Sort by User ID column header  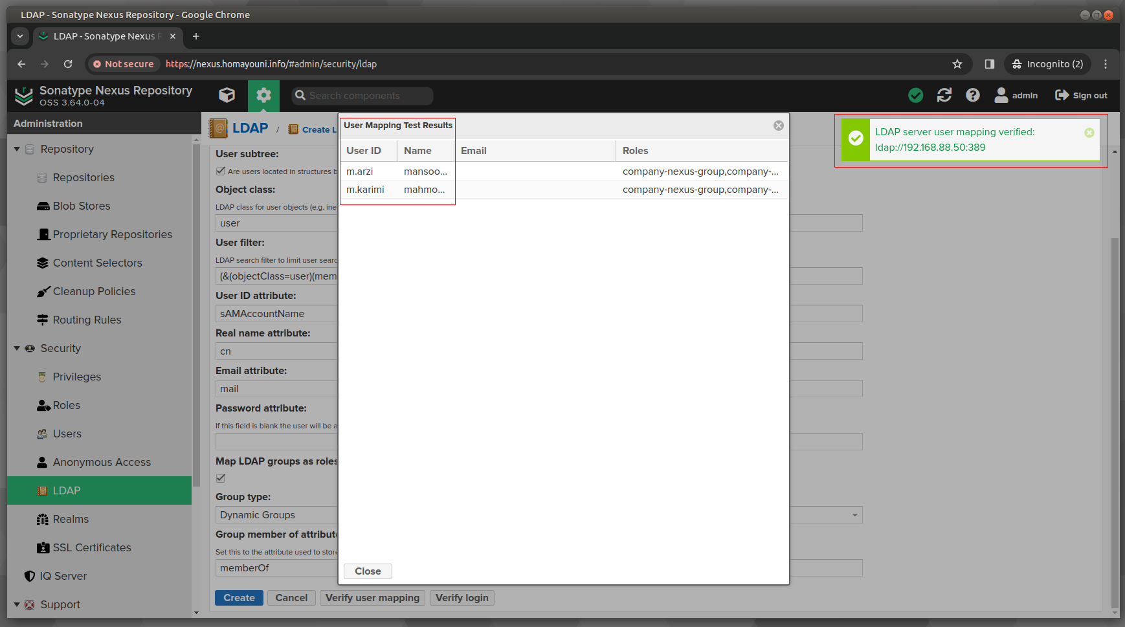368,151
